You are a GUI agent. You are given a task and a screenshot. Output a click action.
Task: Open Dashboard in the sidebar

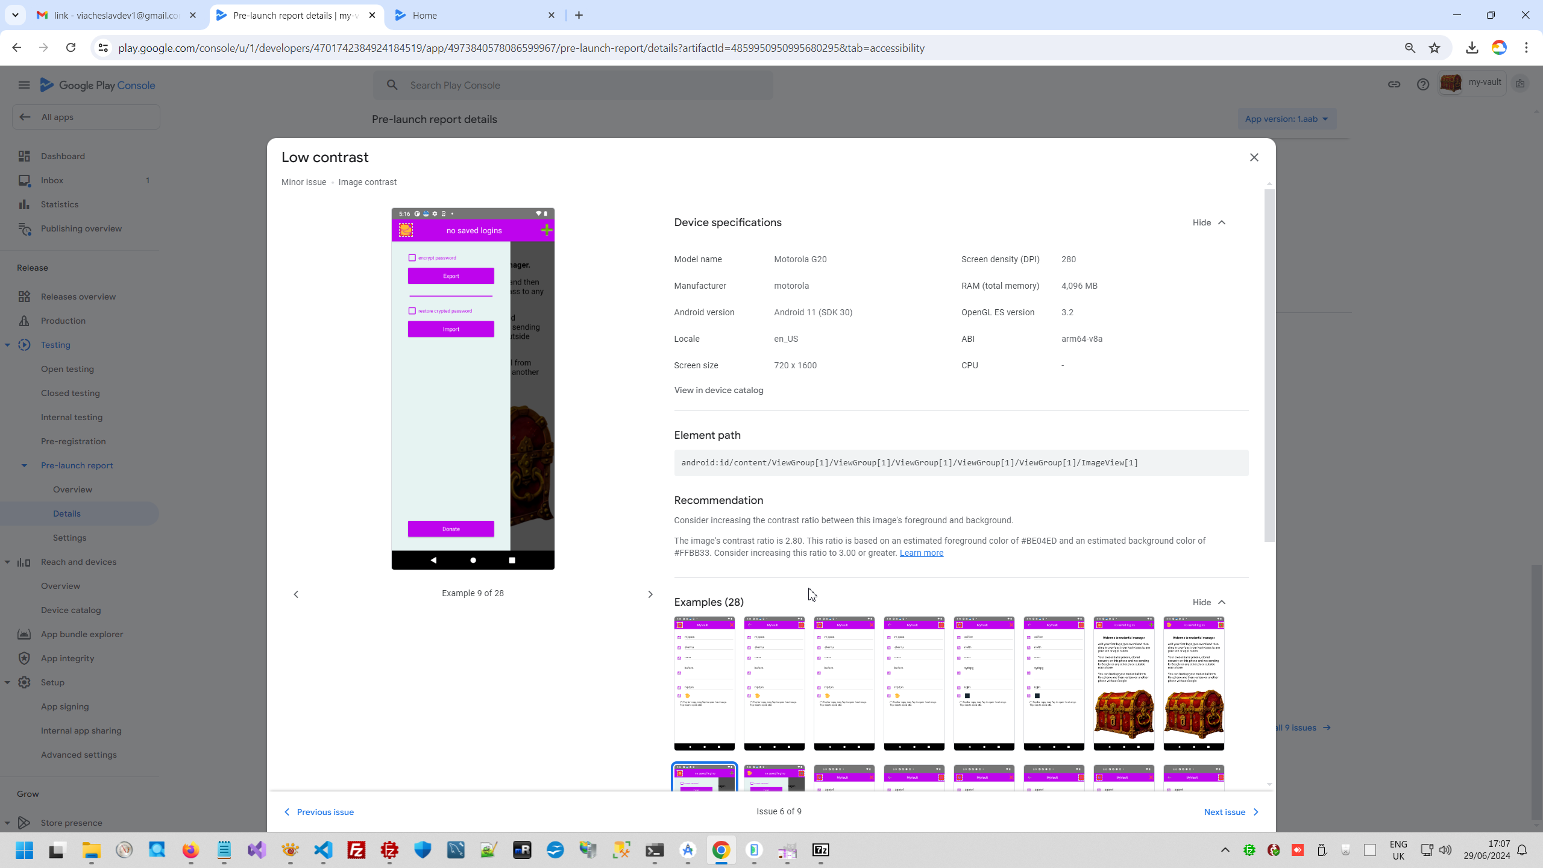tap(63, 156)
